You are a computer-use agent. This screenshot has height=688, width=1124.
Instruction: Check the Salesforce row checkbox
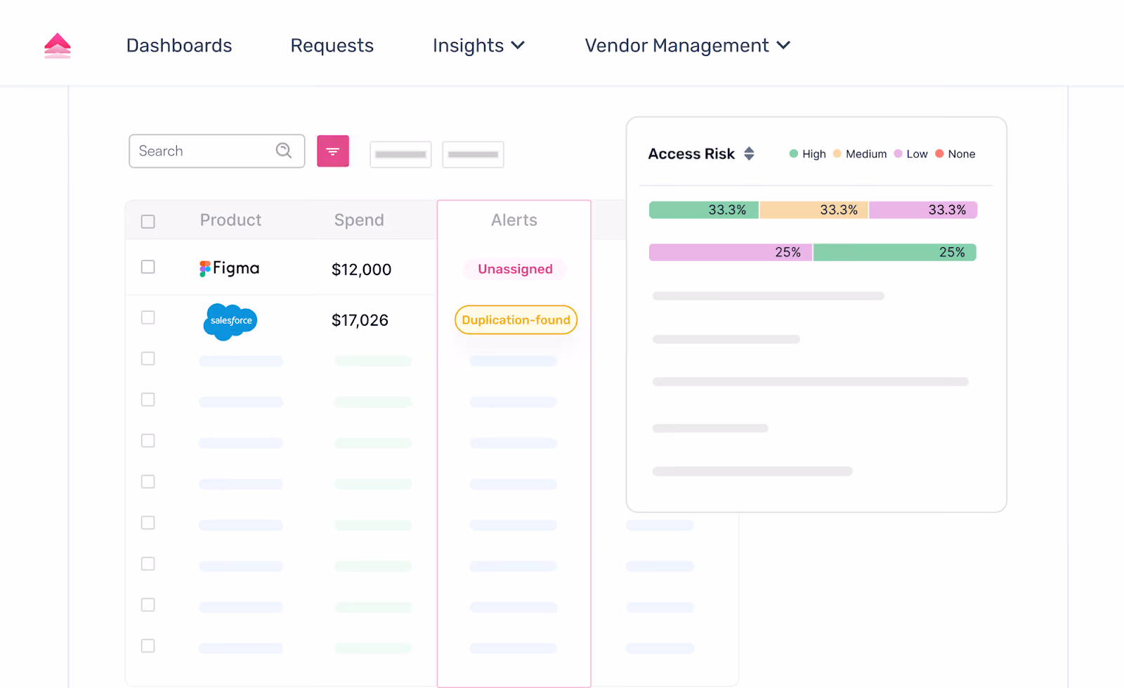(148, 317)
